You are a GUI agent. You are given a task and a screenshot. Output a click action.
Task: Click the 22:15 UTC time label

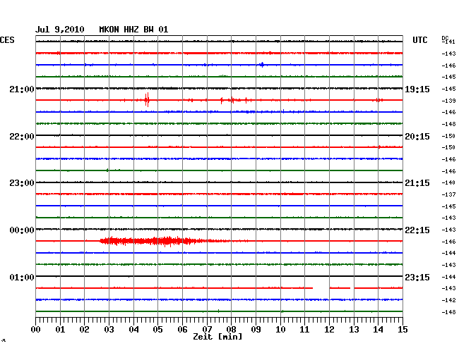(417, 230)
